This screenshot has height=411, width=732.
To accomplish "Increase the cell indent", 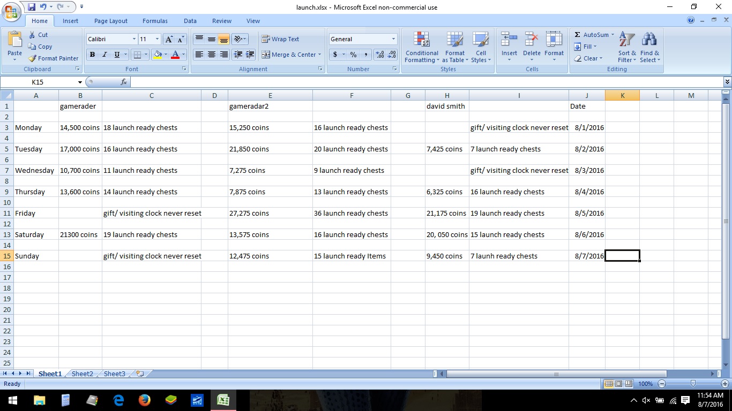I will pos(250,55).
